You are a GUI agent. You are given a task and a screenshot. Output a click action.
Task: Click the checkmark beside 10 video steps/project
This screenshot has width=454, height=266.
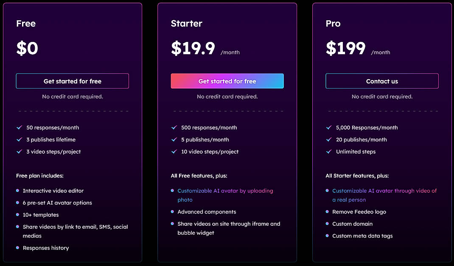coord(174,151)
